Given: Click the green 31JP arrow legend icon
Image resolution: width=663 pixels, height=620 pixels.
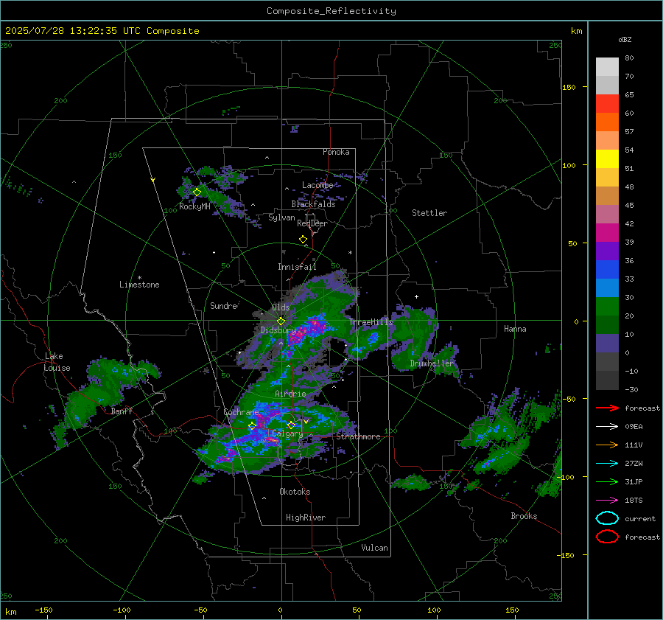Looking at the screenshot, I should pos(607,481).
